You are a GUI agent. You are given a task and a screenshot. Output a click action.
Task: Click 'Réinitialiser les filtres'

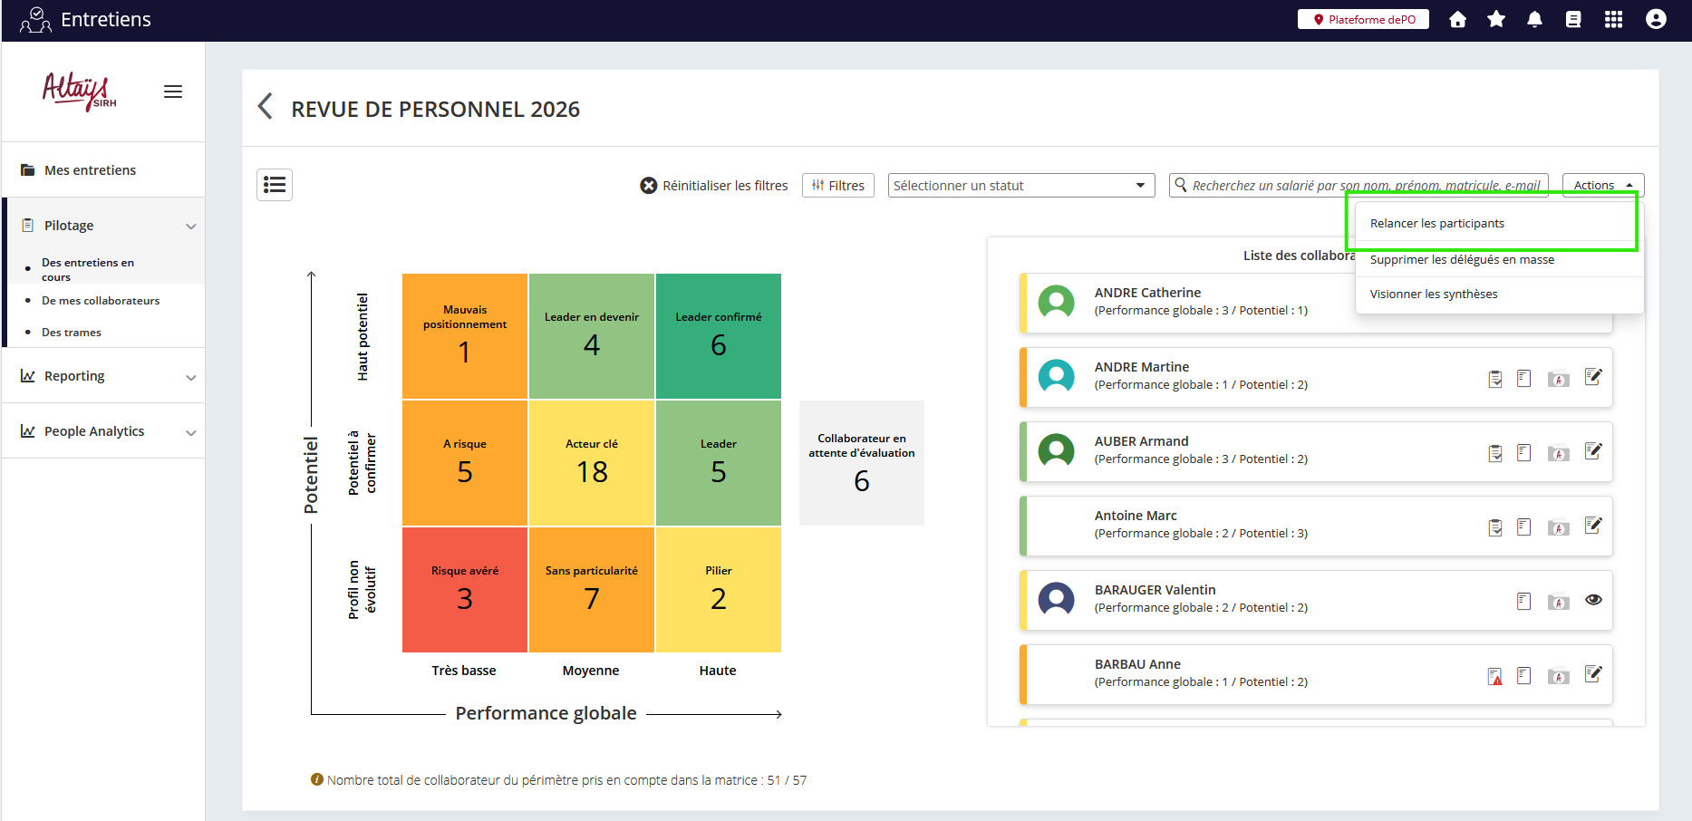[x=714, y=186]
